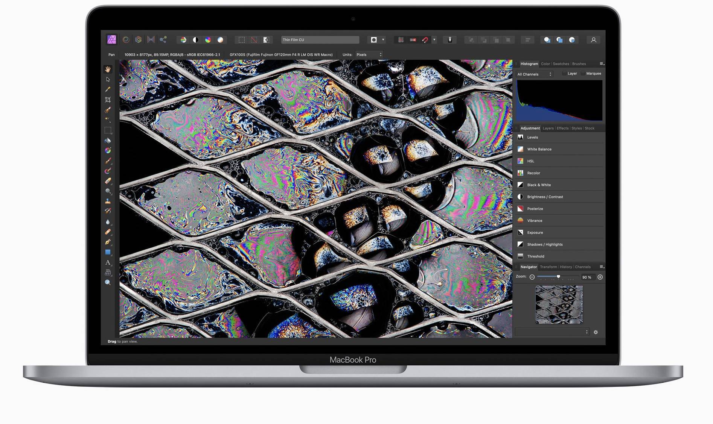Click the account profile icon
Screen dimensions: 713x424
click(x=593, y=40)
